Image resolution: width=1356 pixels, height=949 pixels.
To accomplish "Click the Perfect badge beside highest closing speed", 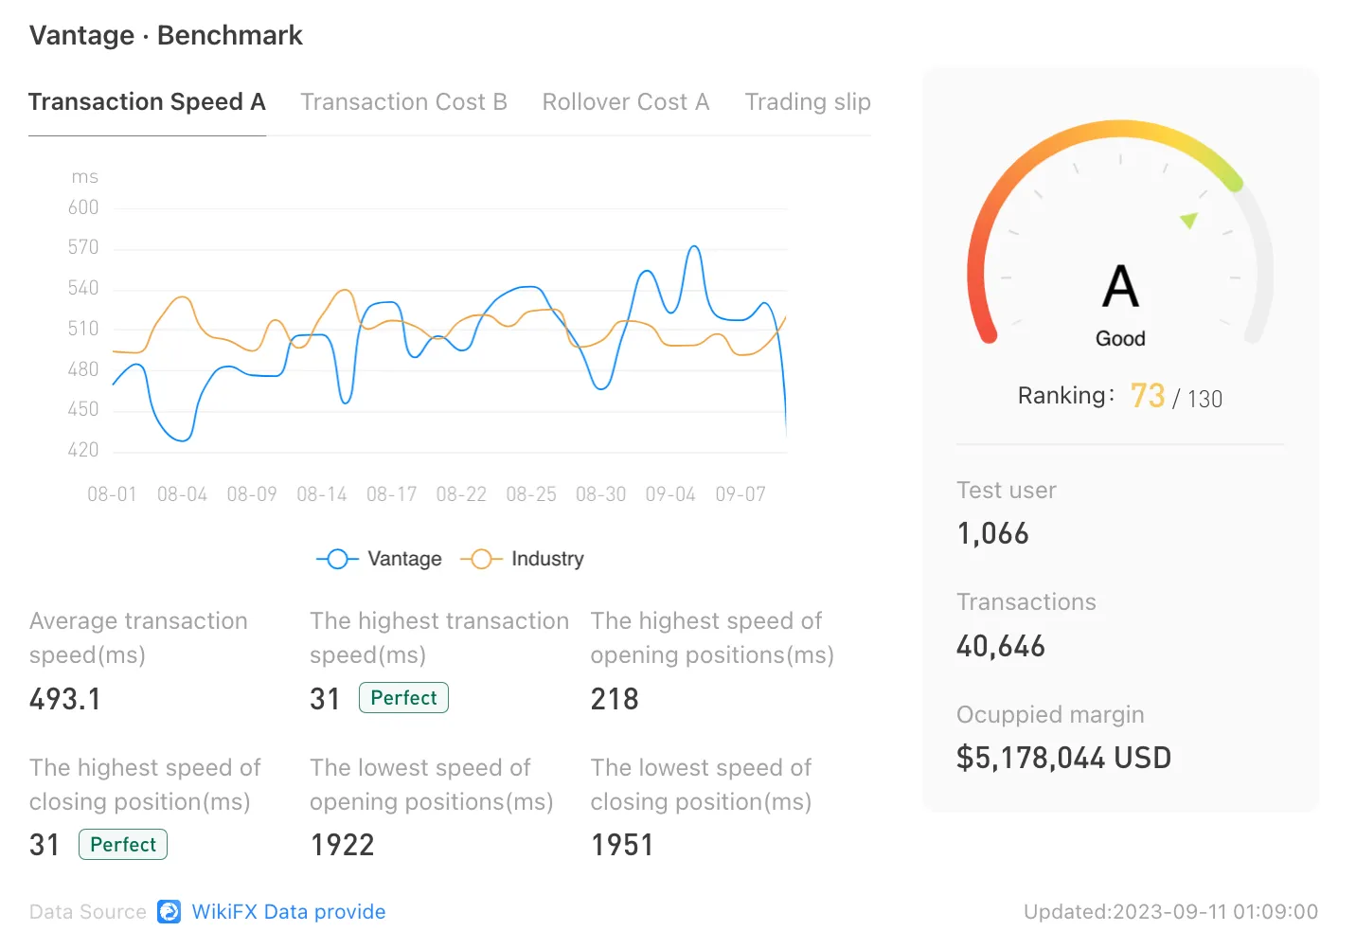I will (x=123, y=845).
